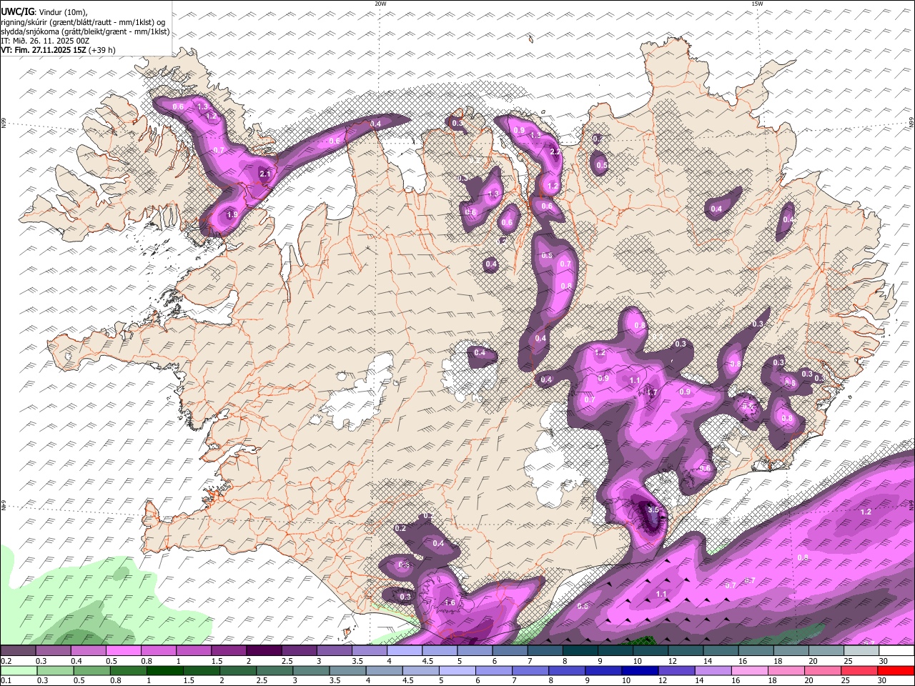
Task: Click the 'slydda/snjókoma' legend description line
Action: coord(85,31)
